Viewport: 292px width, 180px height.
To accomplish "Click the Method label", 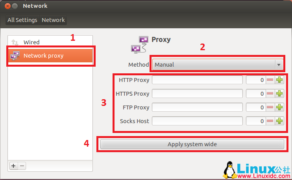I will [x=139, y=65].
